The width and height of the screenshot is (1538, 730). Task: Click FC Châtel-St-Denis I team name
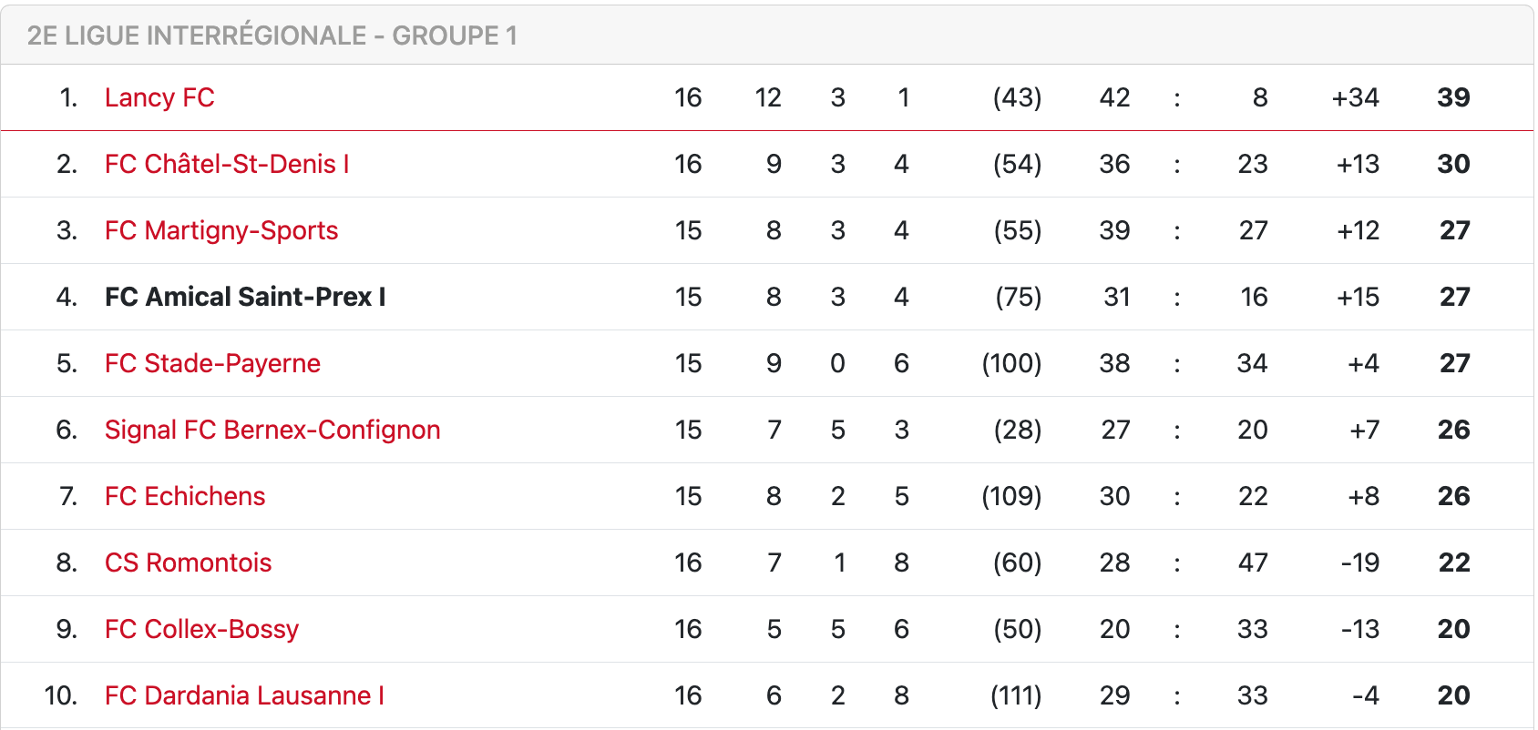coord(227,164)
